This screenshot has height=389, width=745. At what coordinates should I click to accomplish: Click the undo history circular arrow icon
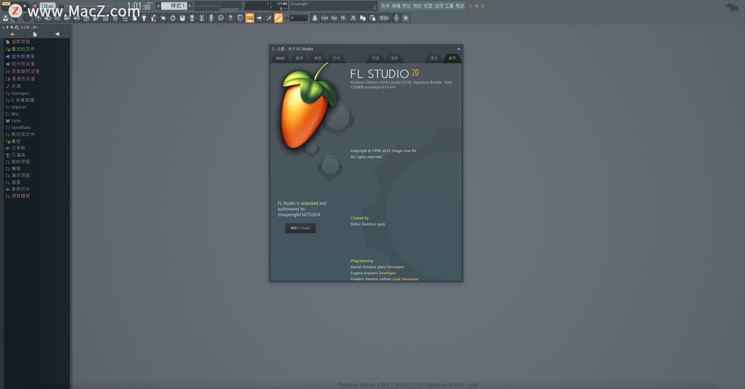tap(173, 18)
